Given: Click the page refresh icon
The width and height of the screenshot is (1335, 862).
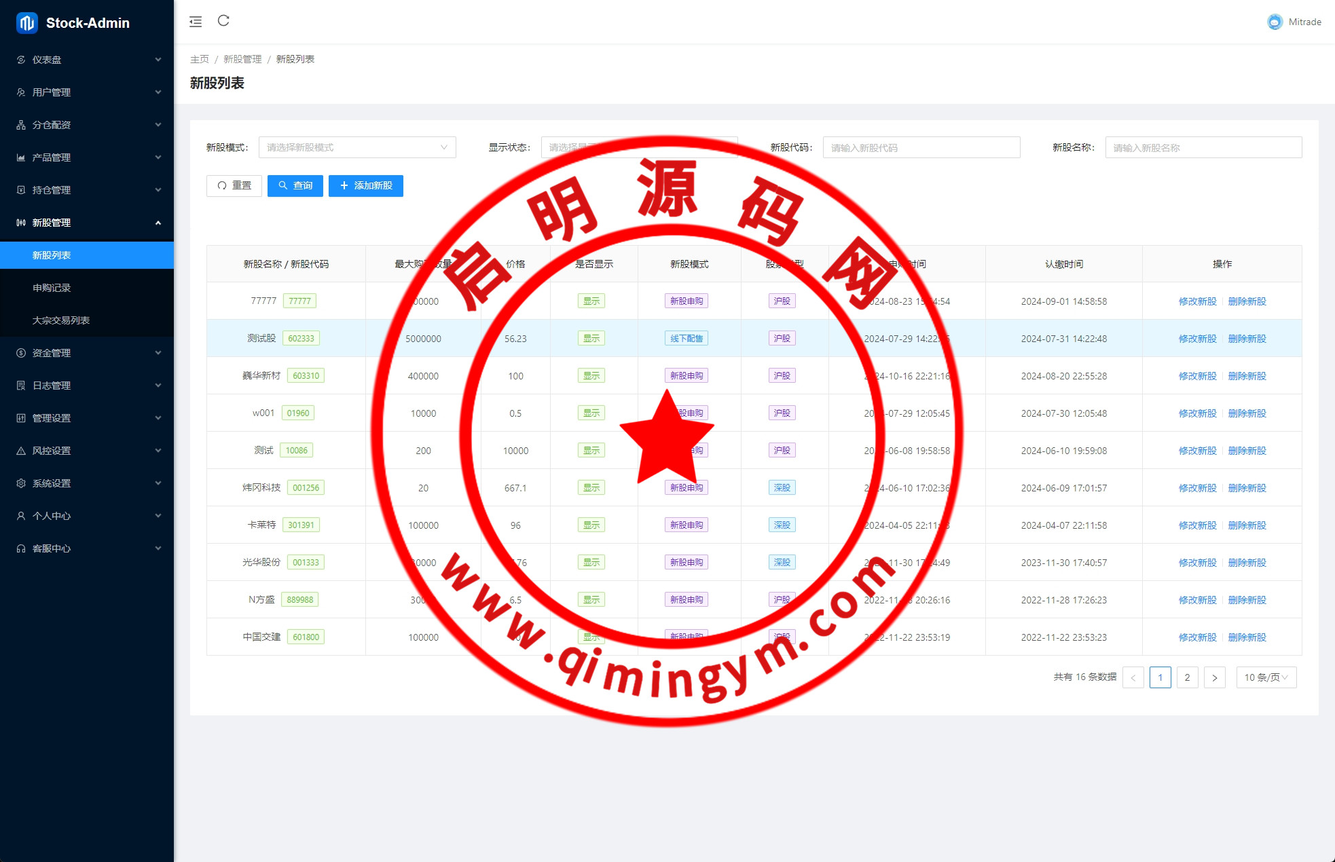Looking at the screenshot, I should pyautogui.click(x=223, y=21).
